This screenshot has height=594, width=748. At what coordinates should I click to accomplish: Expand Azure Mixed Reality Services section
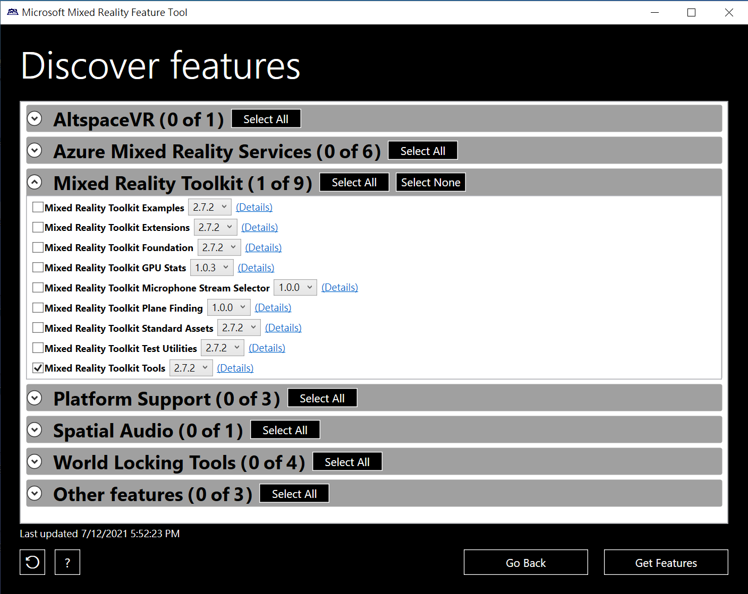[35, 150]
